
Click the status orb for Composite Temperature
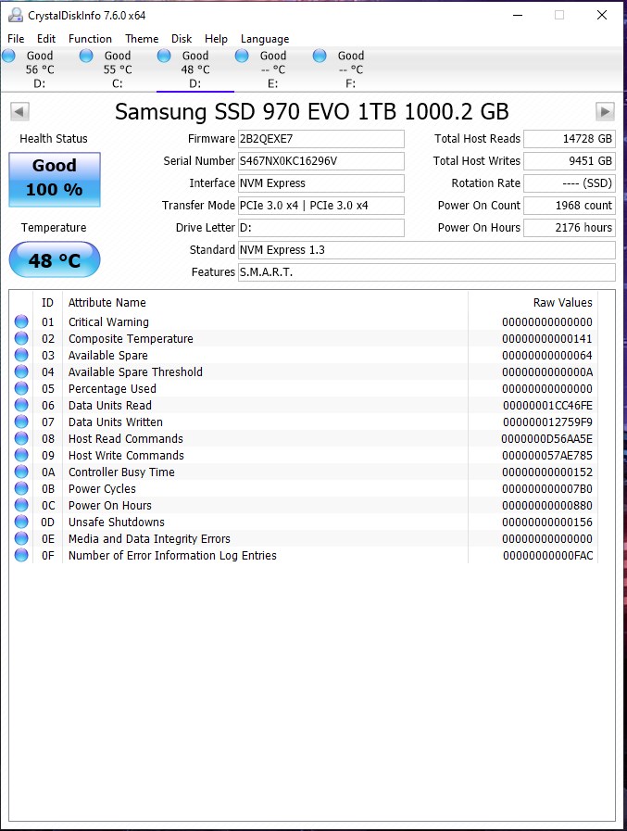pos(21,338)
